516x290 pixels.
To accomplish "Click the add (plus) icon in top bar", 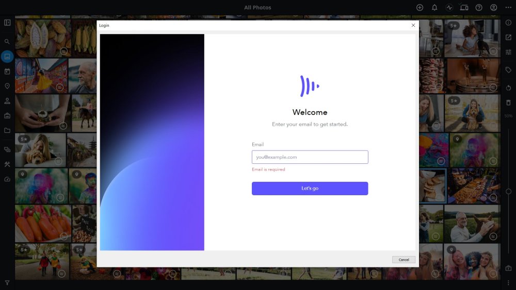I will [x=420, y=8].
